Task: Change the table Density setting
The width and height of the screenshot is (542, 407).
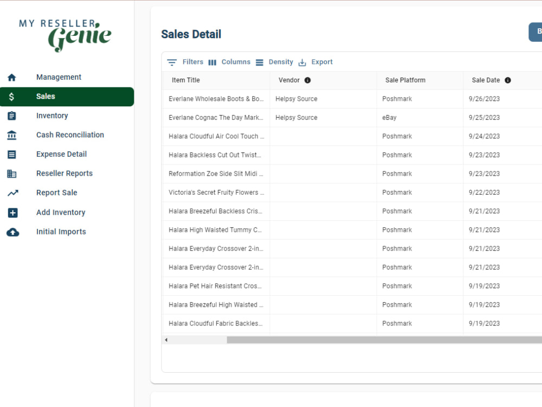Action: click(274, 62)
